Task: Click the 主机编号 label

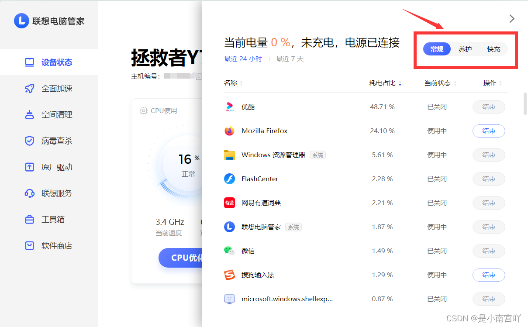Action: pyautogui.click(x=145, y=76)
